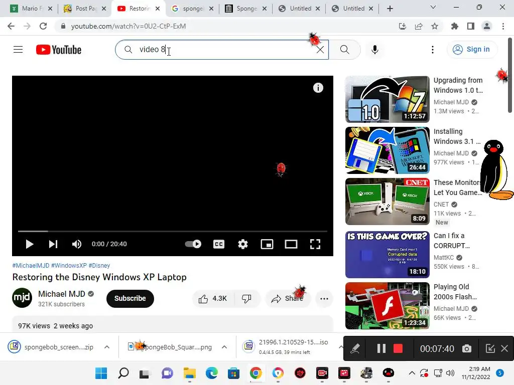514x385 pixels.
Task: Share the video
Action: click(288, 299)
